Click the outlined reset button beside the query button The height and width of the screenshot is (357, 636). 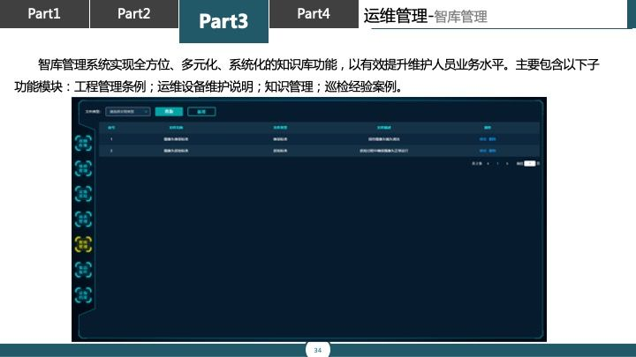201,112
